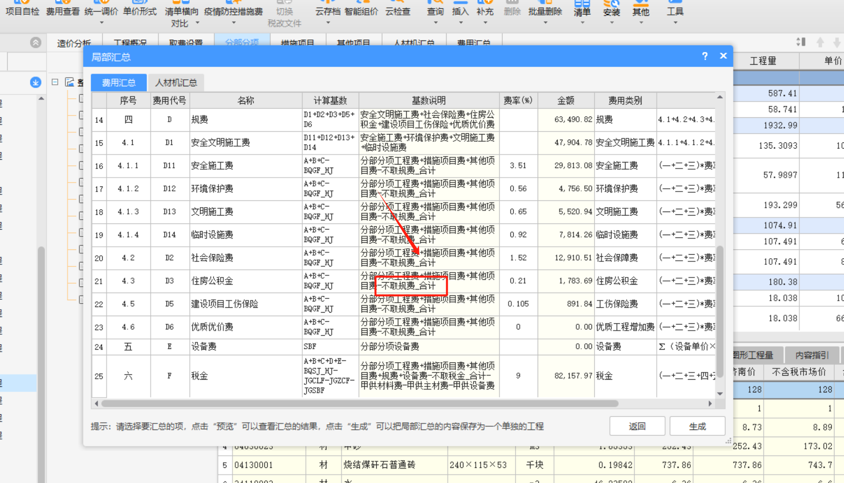Select the 统一调价 toolbar tool
The width and height of the screenshot is (844, 483).
tap(101, 11)
